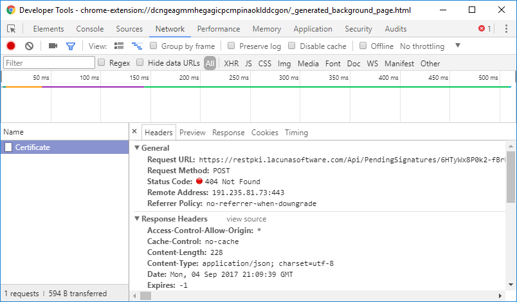Click the Request URL value text
Screen dimensions: 517x302
[352, 160]
